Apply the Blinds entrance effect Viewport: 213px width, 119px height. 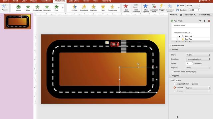click(x=28, y=8)
